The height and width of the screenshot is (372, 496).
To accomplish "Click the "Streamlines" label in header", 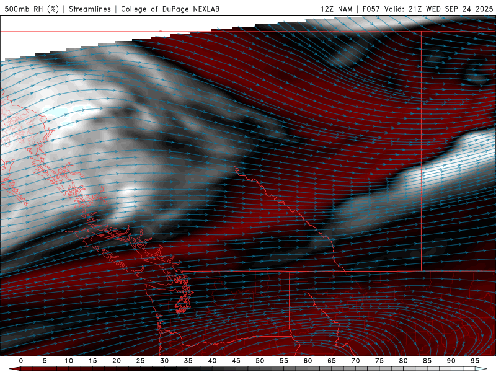I will click(x=90, y=9).
